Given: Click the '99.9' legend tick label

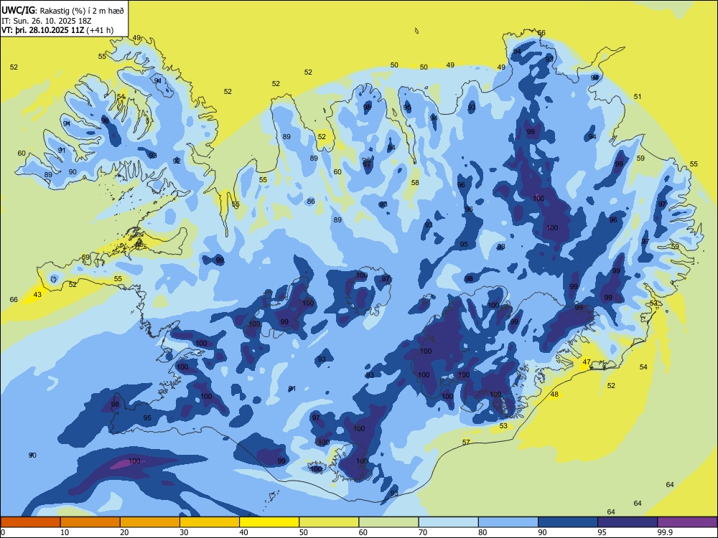Looking at the screenshot, I should pos(665,532).
